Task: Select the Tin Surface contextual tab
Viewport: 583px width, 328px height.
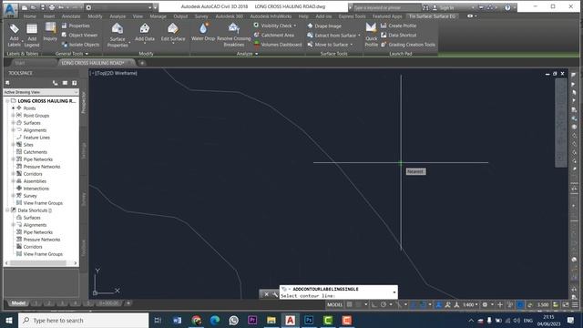Action: [432, 16]
